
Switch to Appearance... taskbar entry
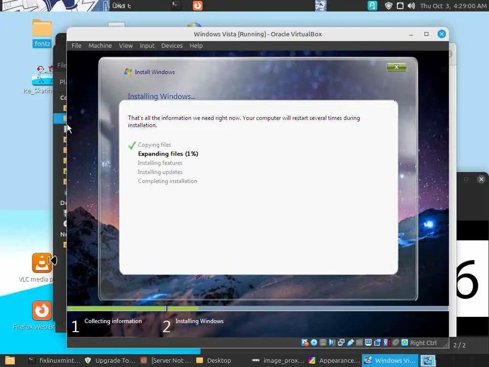pos(334,360)
